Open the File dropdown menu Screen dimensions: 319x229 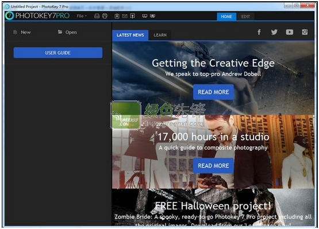click(82, 16)
